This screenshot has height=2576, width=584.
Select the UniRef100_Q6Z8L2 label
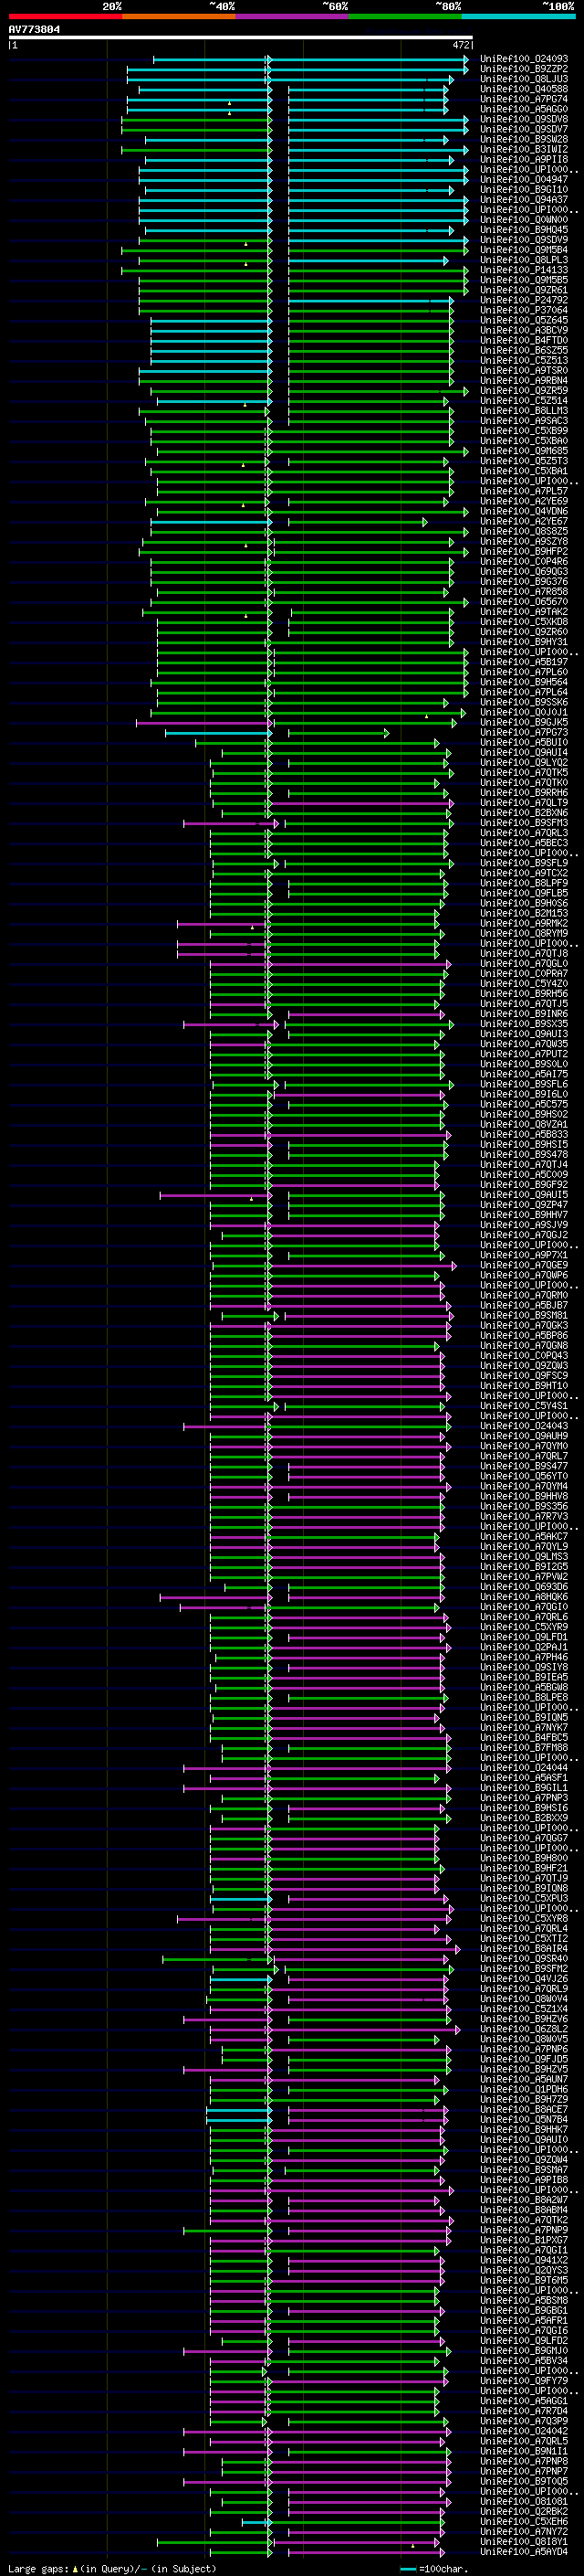point(524,2028)
